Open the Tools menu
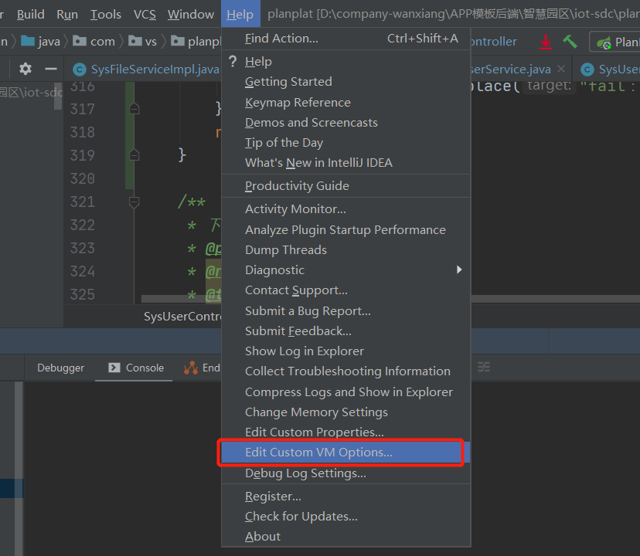The height and width of the screenshot is (556, 640). tap(106, 14)
